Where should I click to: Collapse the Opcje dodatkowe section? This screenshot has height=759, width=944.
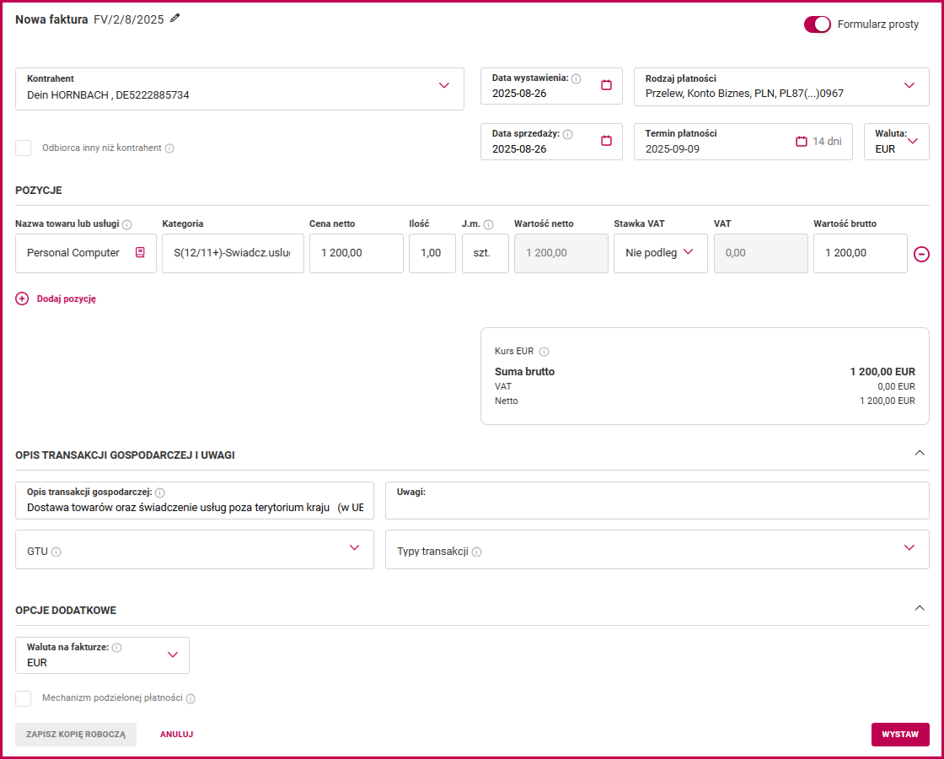(x=920, y=608)
